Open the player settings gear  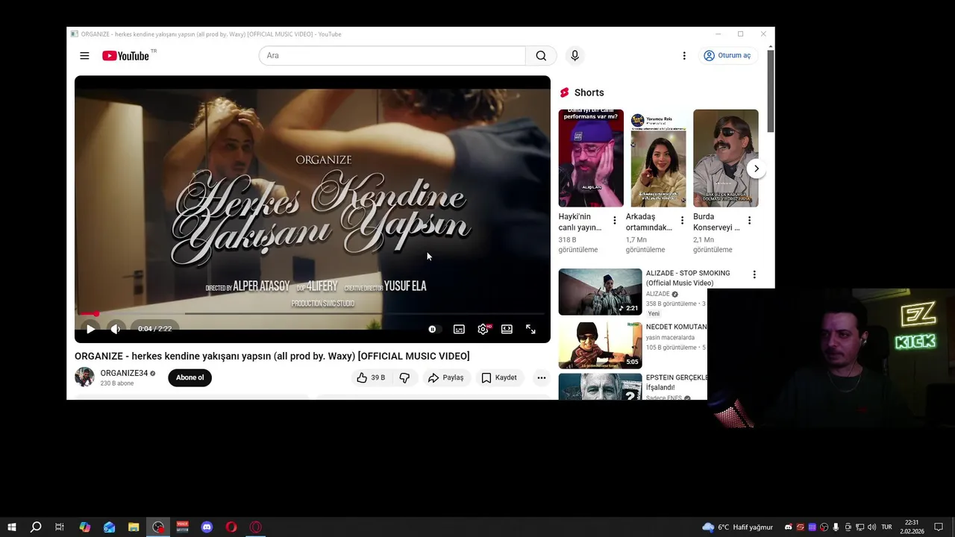click(483, 329)
